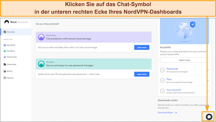Click the Nord Account logo

16,22
